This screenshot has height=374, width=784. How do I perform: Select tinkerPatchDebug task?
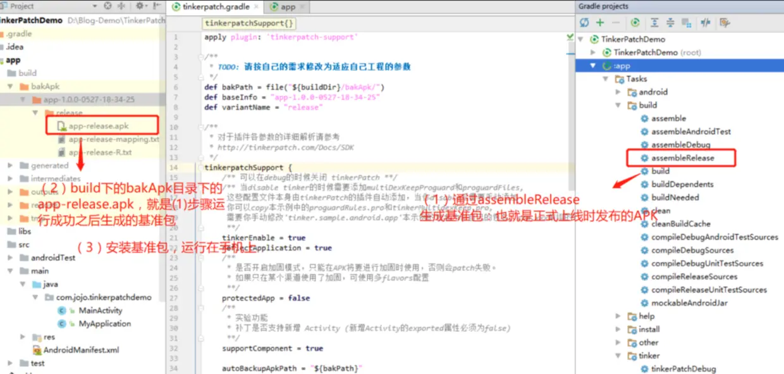(x=678, y=369)
